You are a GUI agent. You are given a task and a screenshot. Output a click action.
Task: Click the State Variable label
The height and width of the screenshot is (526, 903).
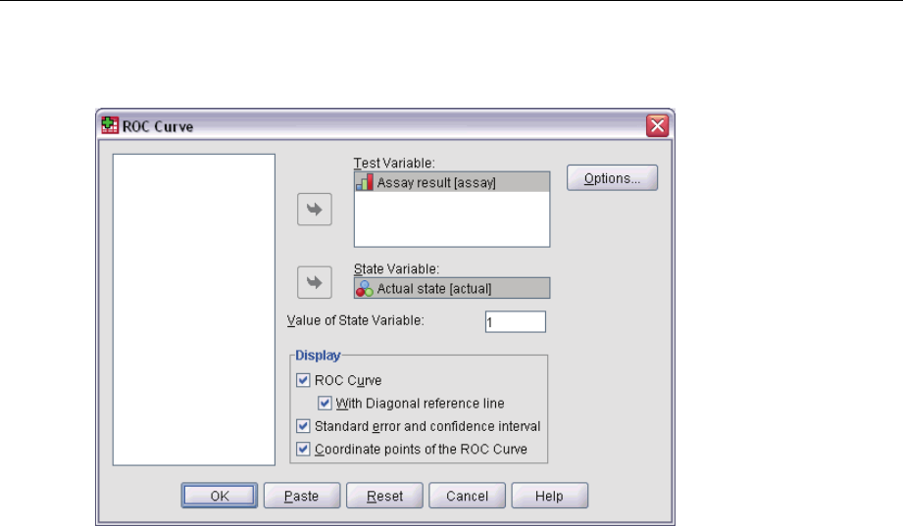click(396, 268)
